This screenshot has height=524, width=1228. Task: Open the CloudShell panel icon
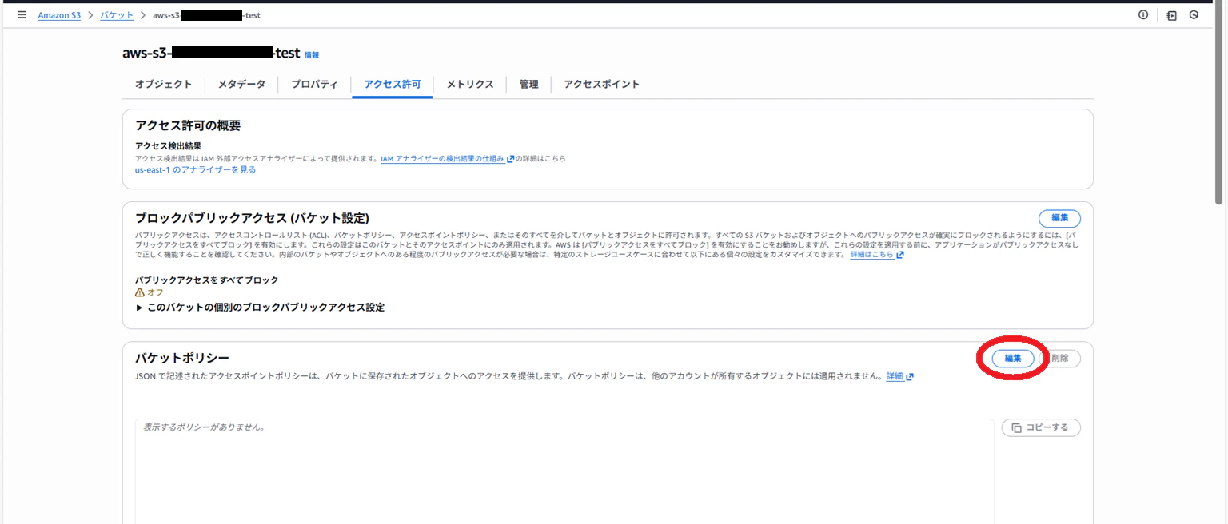tap(1171, 15)
